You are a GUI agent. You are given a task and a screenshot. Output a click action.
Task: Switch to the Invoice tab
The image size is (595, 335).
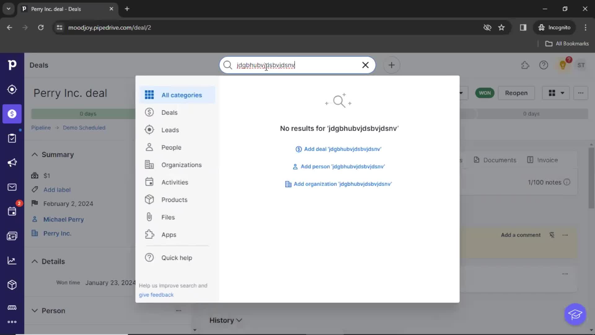click(x=542, y=160)
